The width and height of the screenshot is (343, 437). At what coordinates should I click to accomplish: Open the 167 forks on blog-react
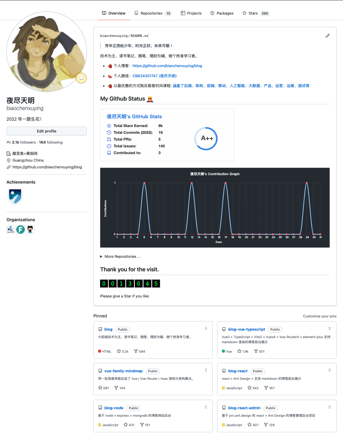pyautogui.click(x=269, y=388)
